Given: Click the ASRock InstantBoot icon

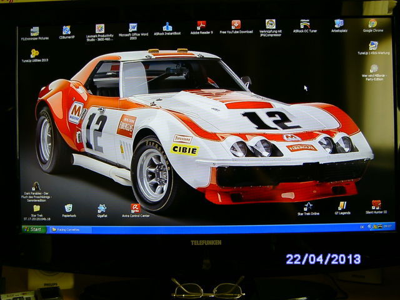Looking at the screenshot, I should (167, 29).
